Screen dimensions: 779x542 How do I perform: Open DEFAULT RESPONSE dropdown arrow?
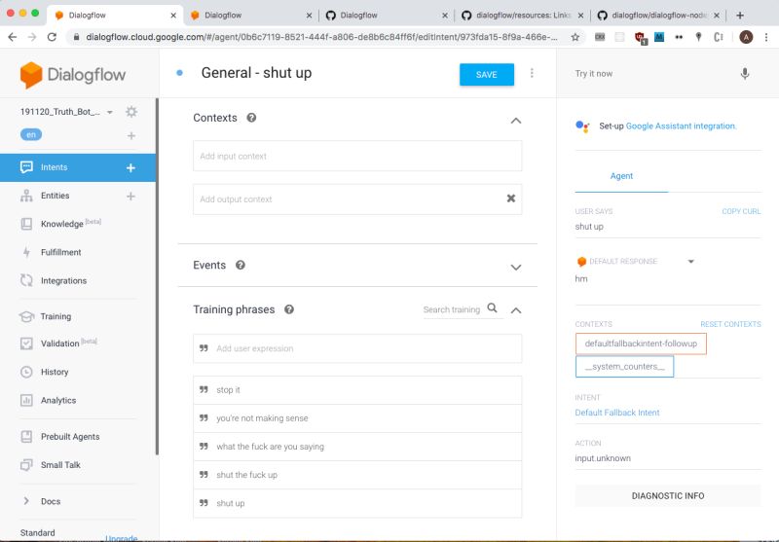pyautogui.click(x=690, y=262)
